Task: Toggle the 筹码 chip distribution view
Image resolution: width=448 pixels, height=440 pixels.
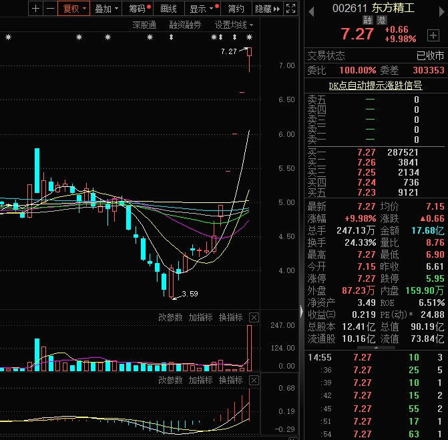Action: tap(139, 9)
